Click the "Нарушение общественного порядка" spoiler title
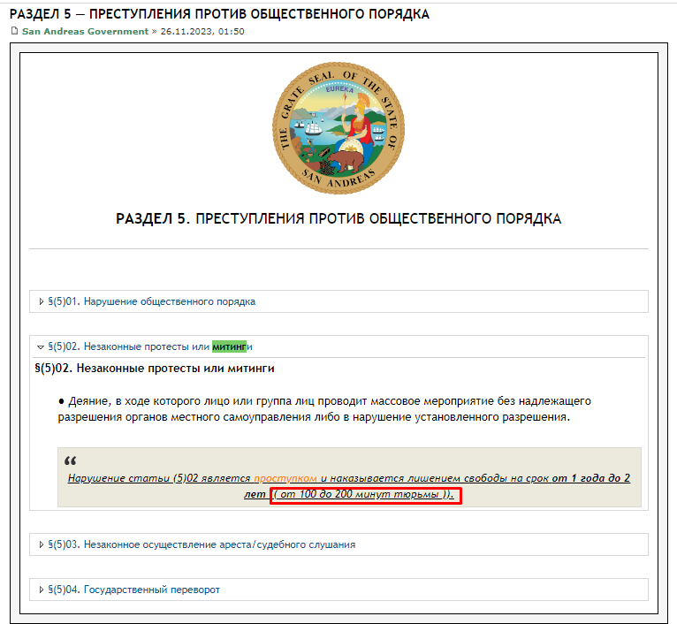The image size is (677, 624). coord(170,301)
